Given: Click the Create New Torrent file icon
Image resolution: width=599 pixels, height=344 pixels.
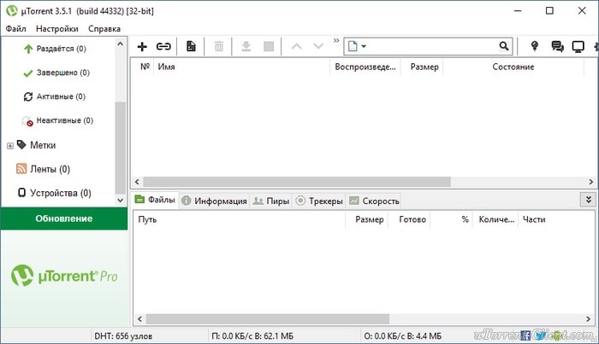Looking at the screenshot, I should (x=192, y=46).
